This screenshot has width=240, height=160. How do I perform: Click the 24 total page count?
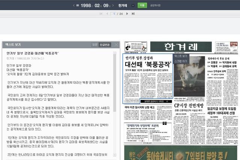121,14
